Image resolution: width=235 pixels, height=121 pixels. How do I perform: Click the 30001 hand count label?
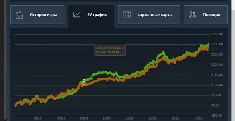pos(153,118)
